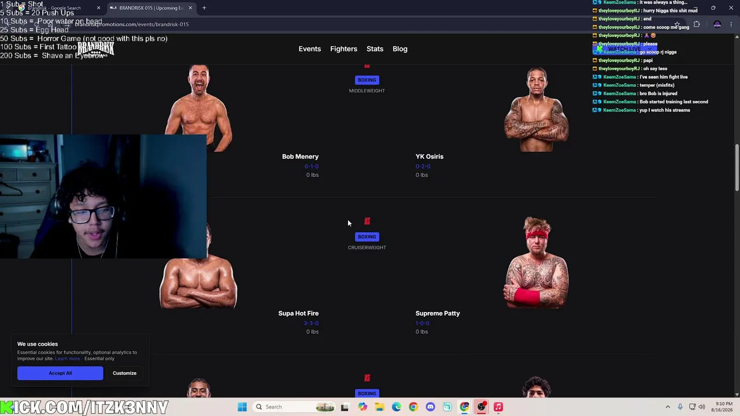Click the CRUISERWEIGHT weight class label

tap(367, 247)
